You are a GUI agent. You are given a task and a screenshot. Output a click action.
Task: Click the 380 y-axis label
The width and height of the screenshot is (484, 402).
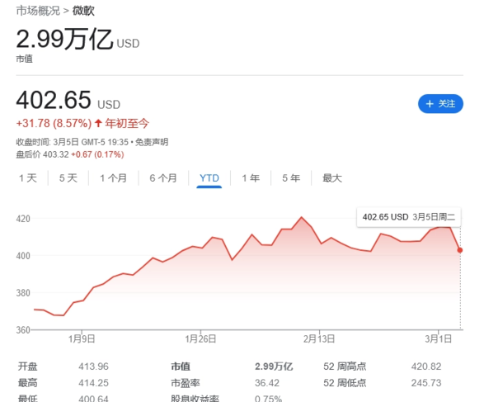[23, 292]
